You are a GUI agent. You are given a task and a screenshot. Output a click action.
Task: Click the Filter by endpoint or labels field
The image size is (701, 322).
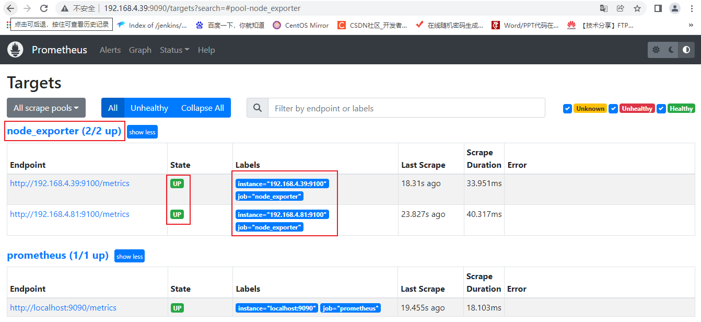pyautogui.click(x=406, y=108)
